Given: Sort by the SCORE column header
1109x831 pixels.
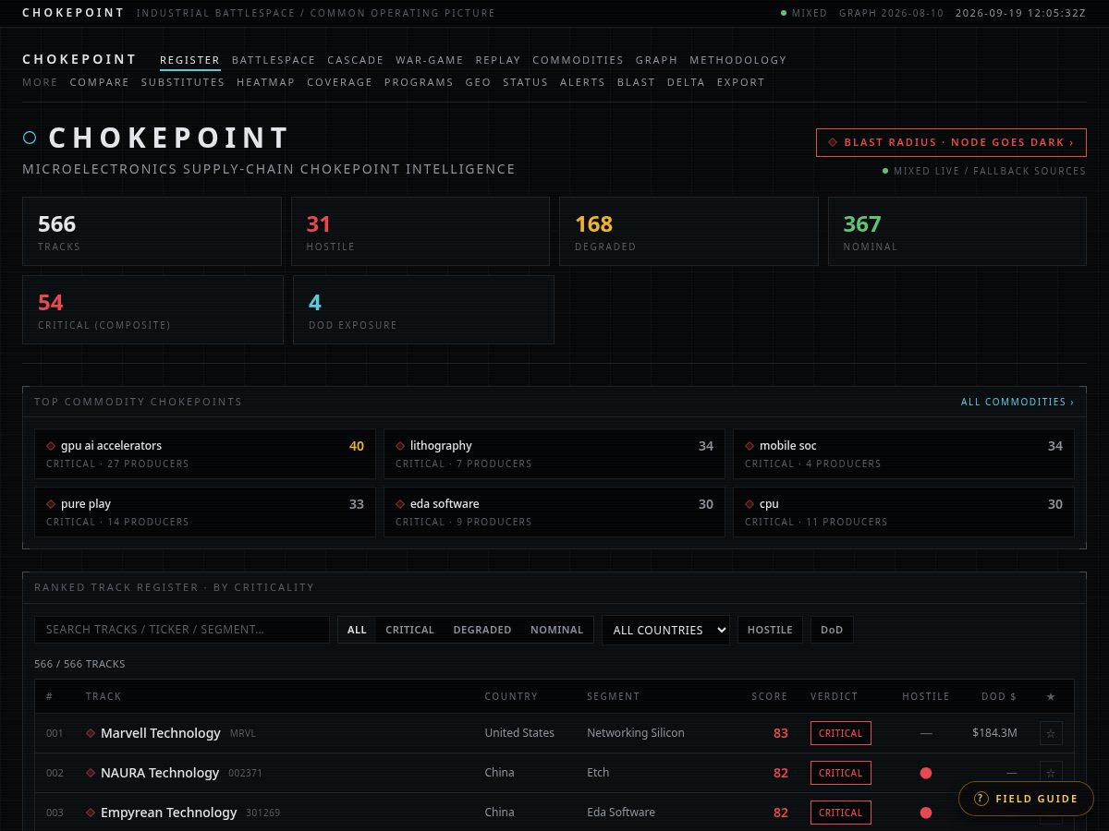Looking at the screenshot, I should pos(769,696).
